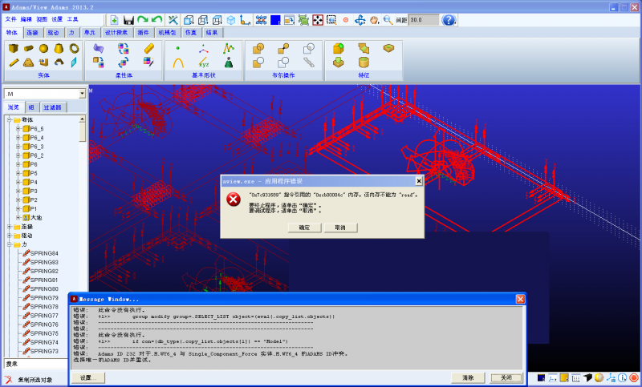Select the link solid tool
This screenshot has width=642, height=387.
click(x=14, y=62)
